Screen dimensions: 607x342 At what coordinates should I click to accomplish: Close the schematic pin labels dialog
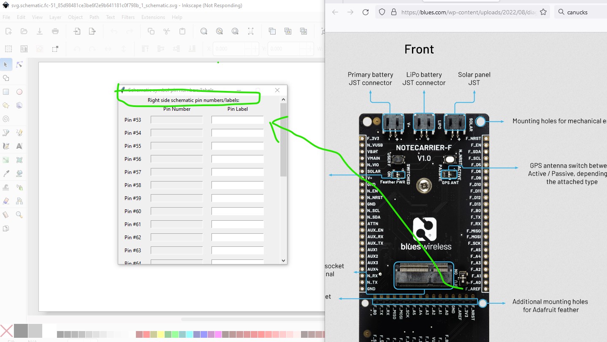click(277, 90)
